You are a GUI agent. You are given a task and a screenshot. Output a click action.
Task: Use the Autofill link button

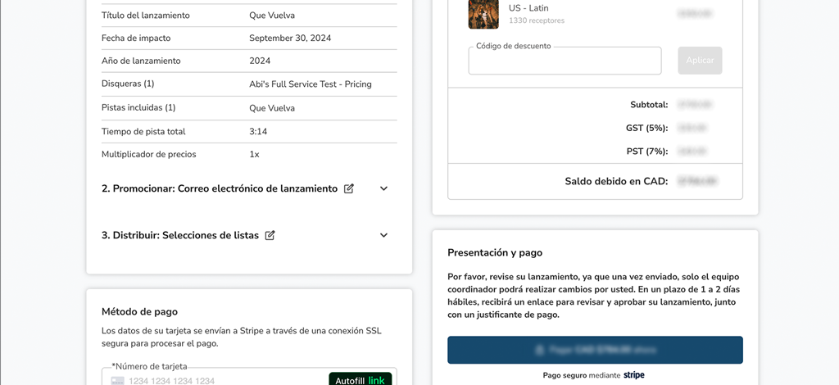(361, 380)
